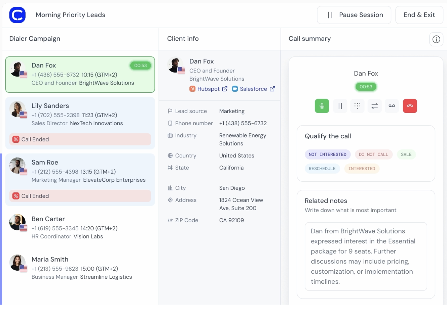Screen dimensions: 447x311
Task: Select Ben Carter's lead card
Action: [x=80, y=227]
